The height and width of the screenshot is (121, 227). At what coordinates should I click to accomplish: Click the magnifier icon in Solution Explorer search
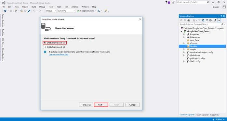[222, 24]
